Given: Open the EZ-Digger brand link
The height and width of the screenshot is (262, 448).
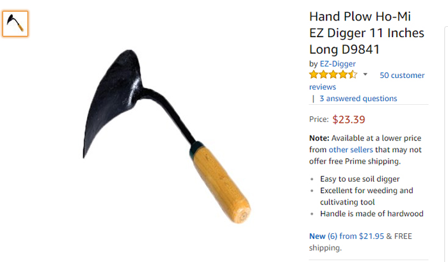Looking at the screenshot, I should (338, 64).
